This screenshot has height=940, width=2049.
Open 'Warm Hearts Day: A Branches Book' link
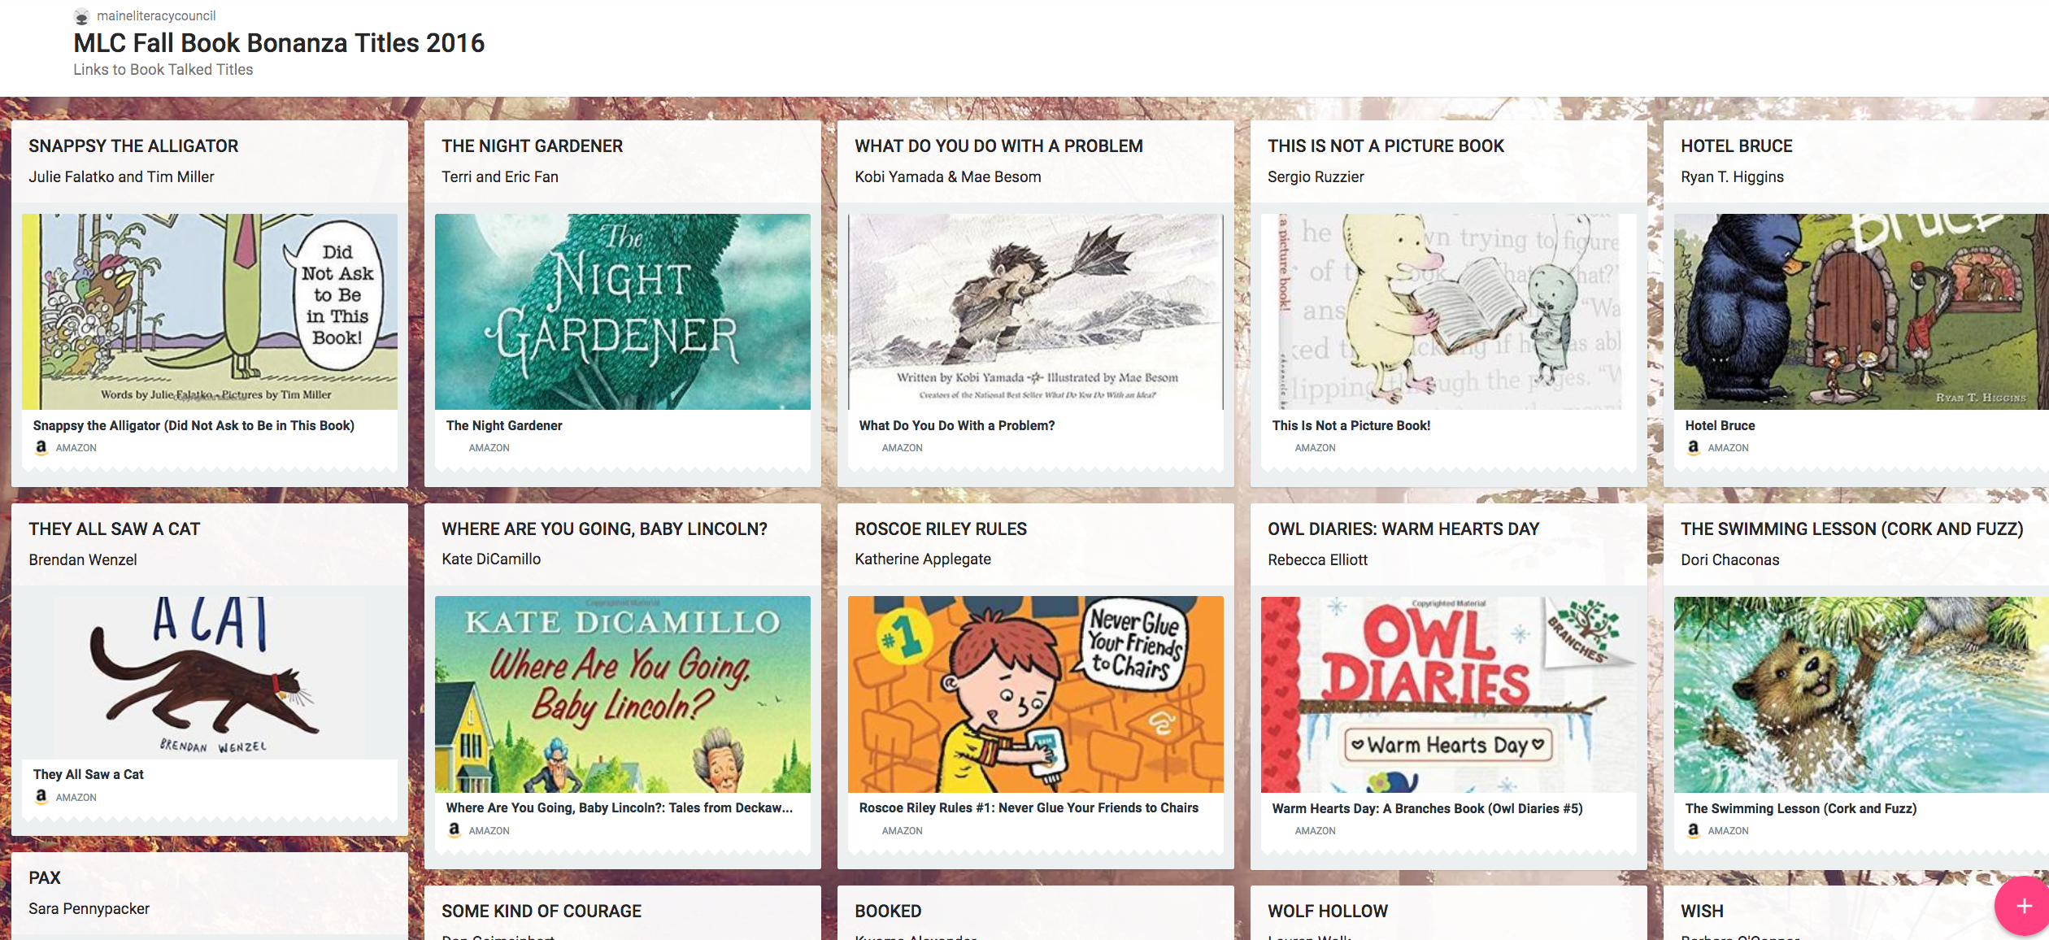[1427, 808]
